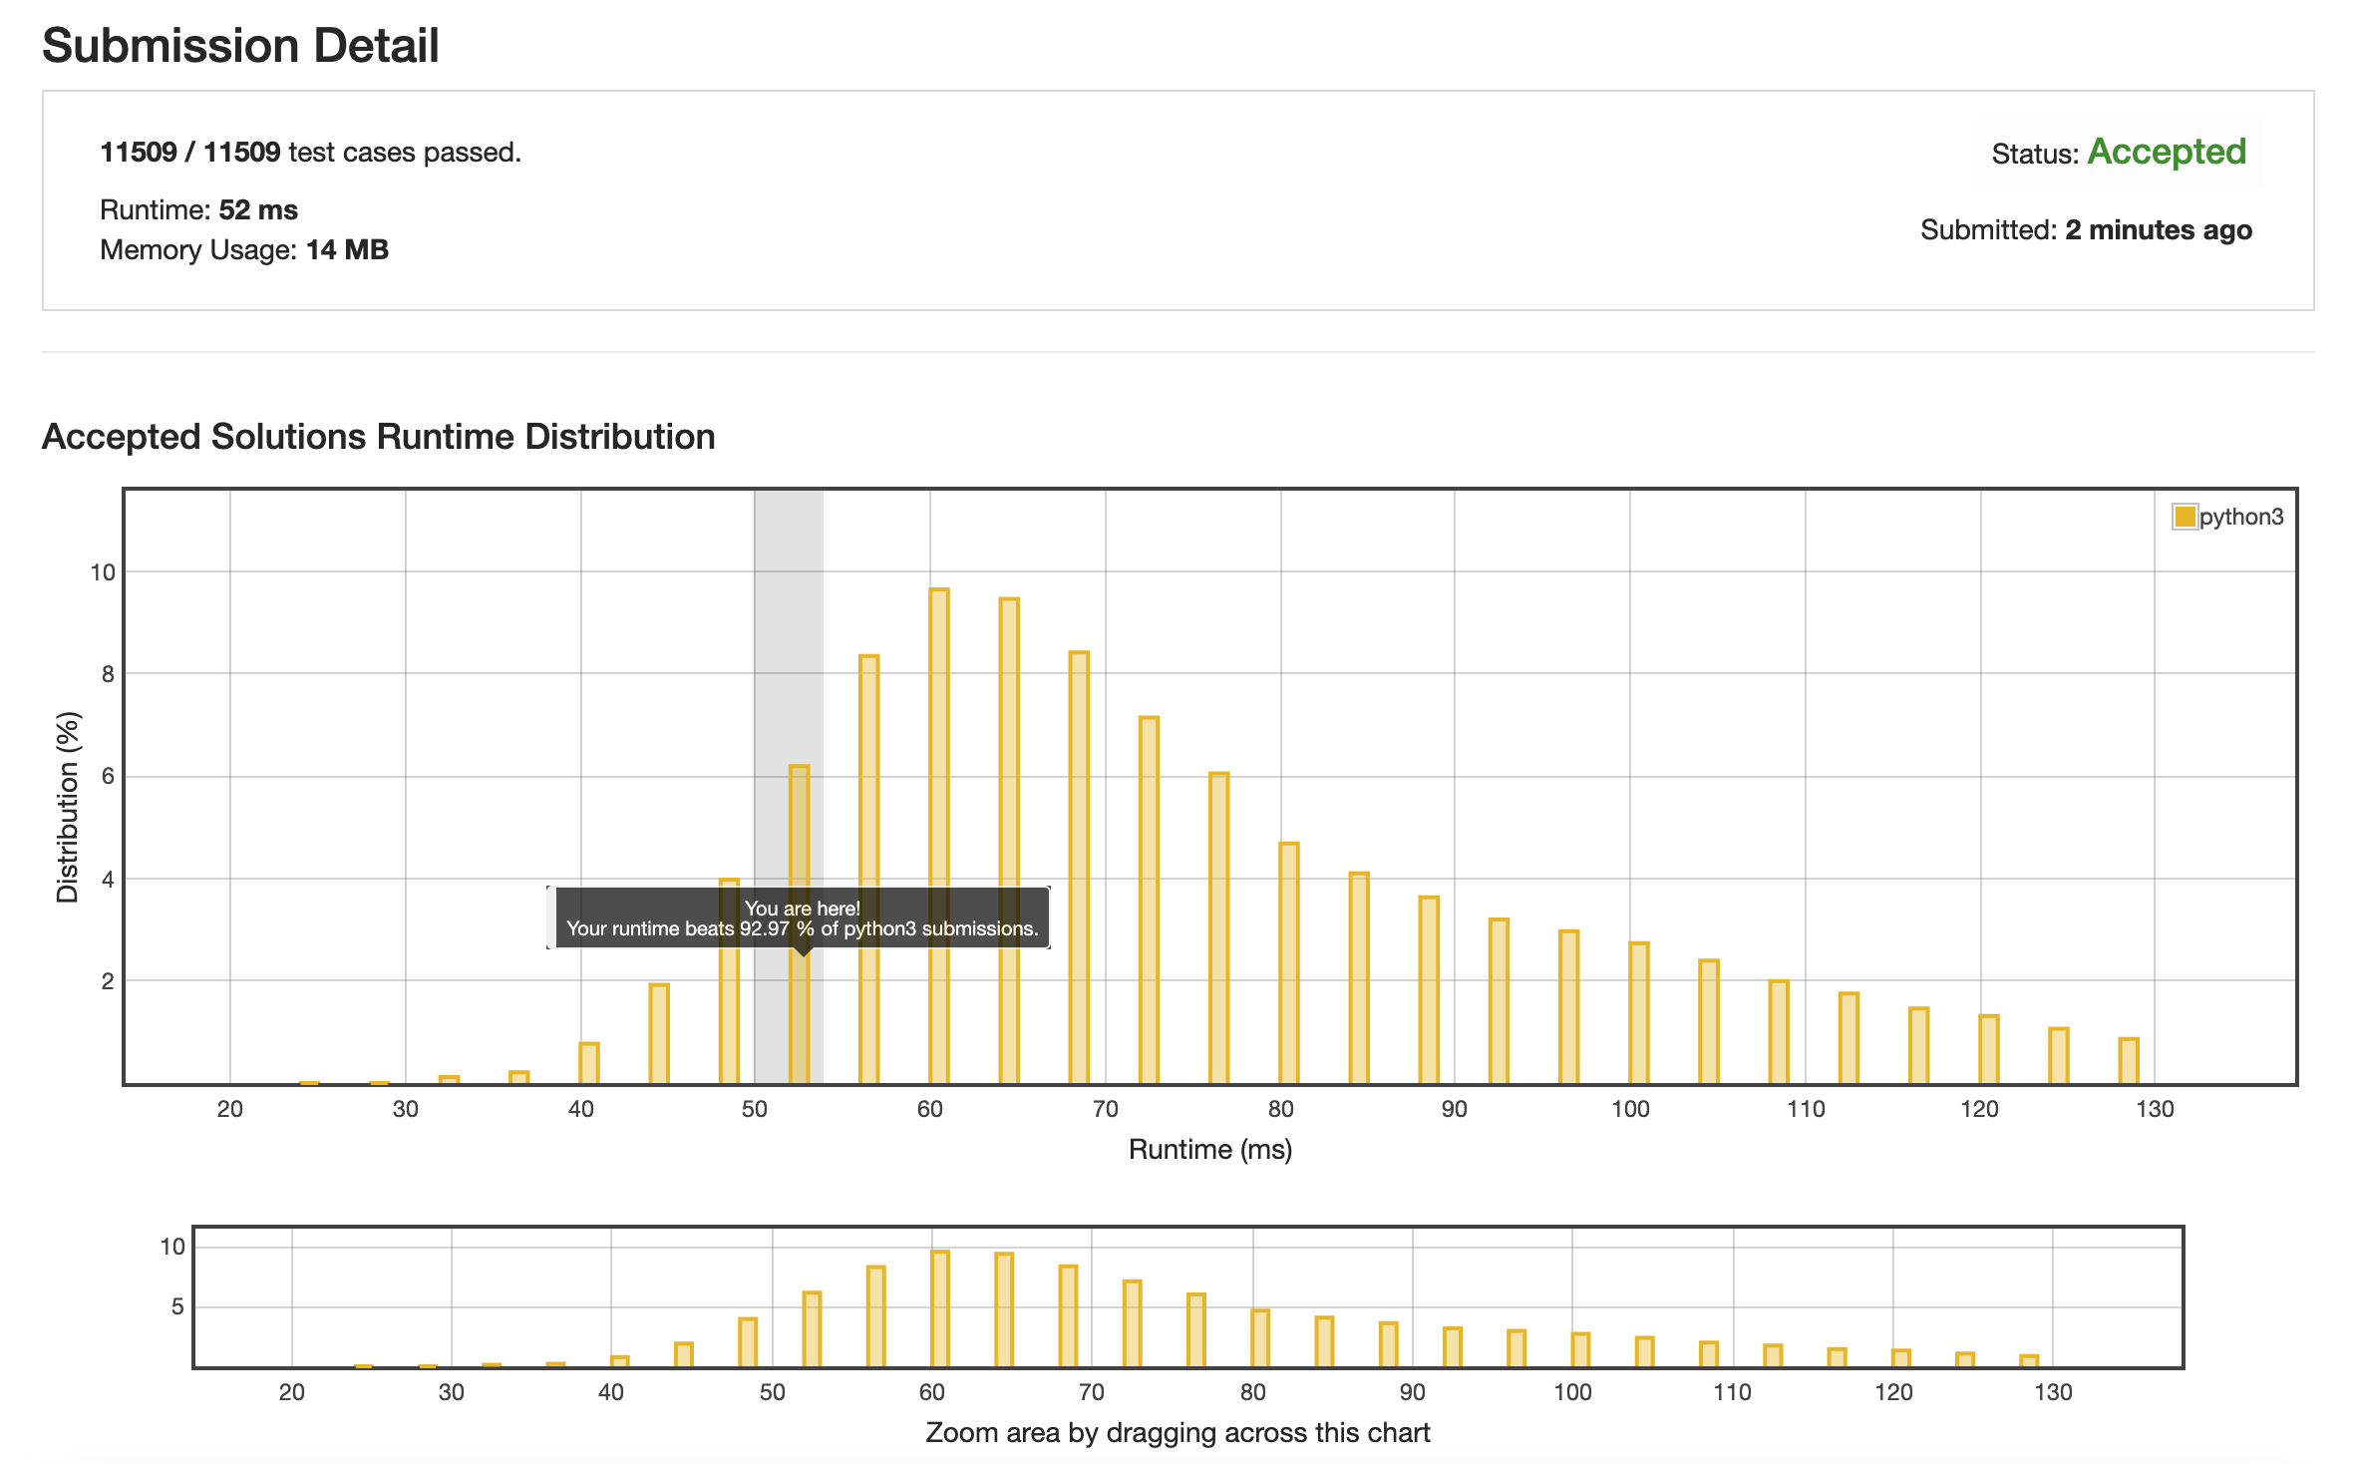Click the Accepted status text

point(2166,152)
